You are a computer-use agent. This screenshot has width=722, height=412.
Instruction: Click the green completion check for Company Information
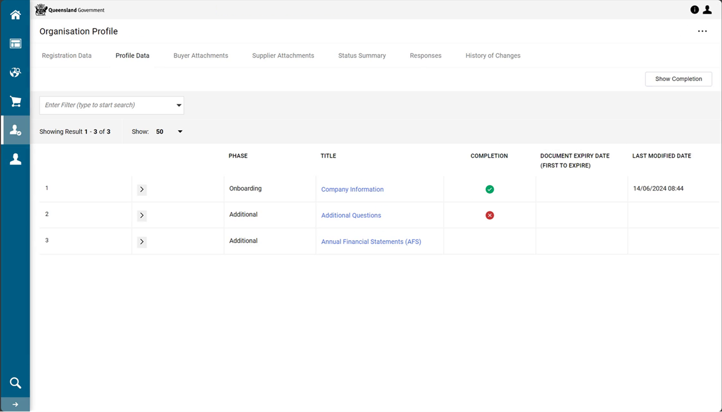point(489,189)
